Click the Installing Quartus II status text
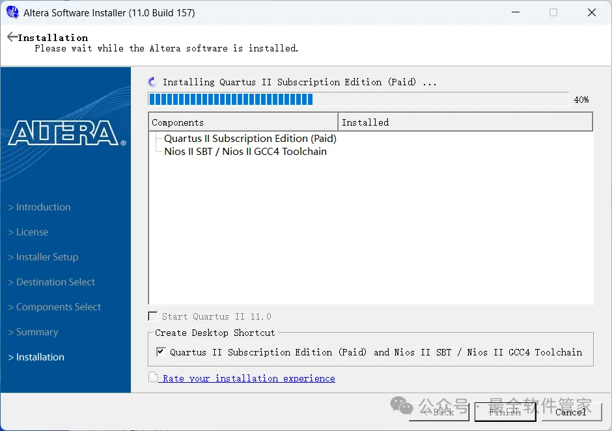 tap(299, 82)
